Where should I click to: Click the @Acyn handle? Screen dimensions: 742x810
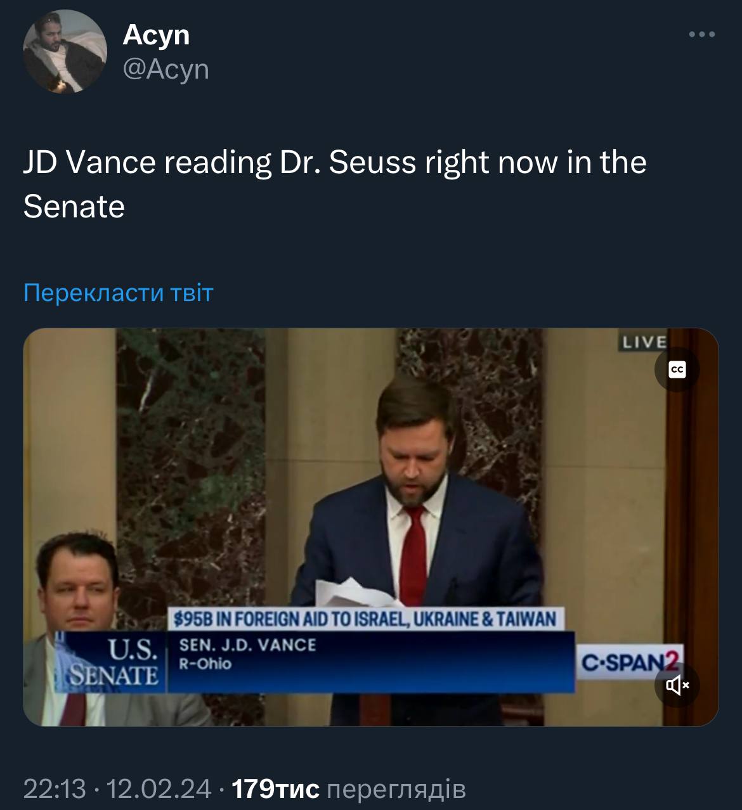point(166,68)
